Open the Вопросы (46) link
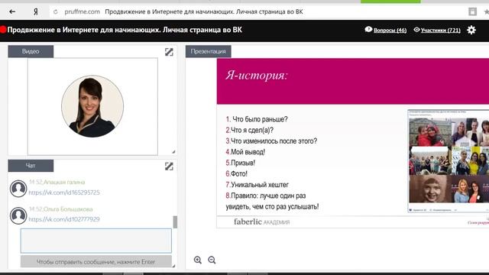Screen dimensions: 489x275 (390, 31)
